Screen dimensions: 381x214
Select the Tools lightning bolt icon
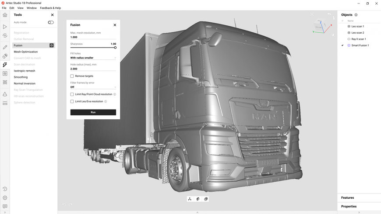click(x=5, y=65)
